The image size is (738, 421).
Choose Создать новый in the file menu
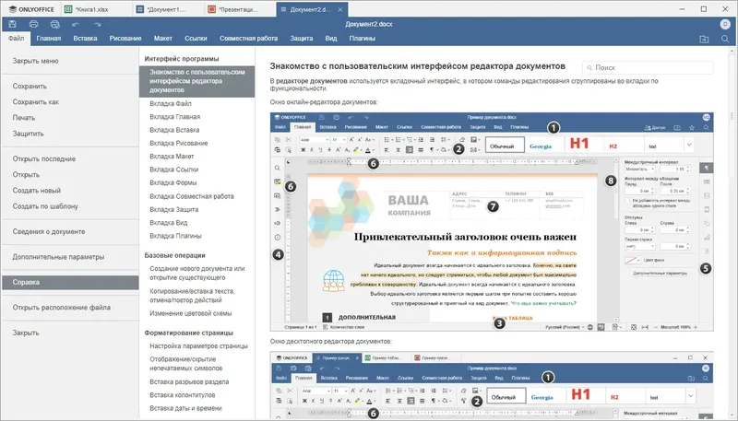71,191
